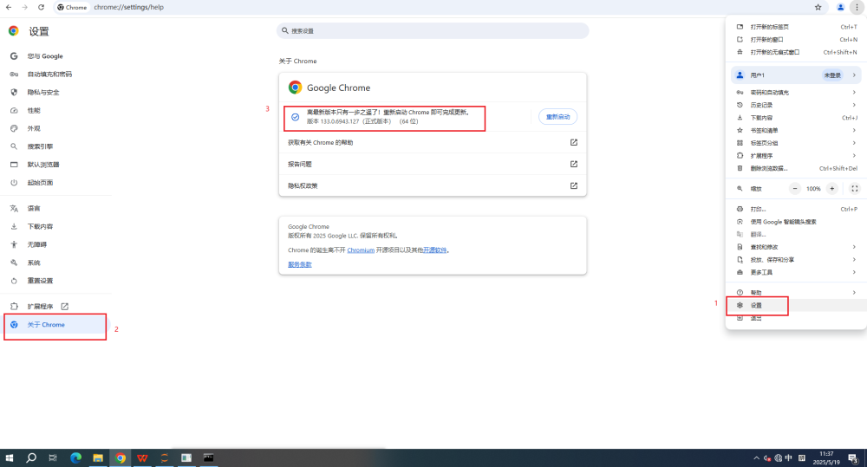This screenshot has width=867, height=467.
Task: Click the external-link icon beside 报告问题
Action: (573, 164)
